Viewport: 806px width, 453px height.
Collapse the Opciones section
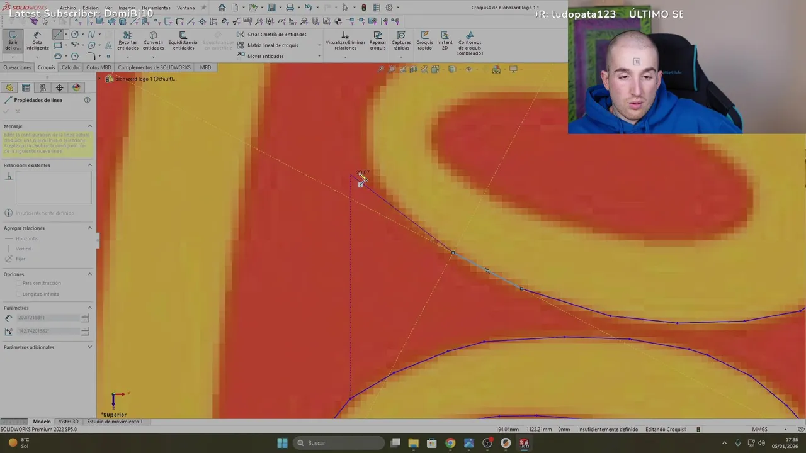(x=89, y=274)
